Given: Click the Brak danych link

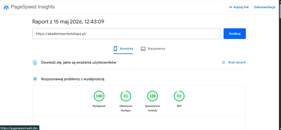Looking at the screenshot, I should pos(237,63).
